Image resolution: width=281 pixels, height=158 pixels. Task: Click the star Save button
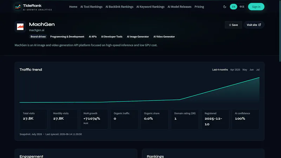[x=233, y=25]
